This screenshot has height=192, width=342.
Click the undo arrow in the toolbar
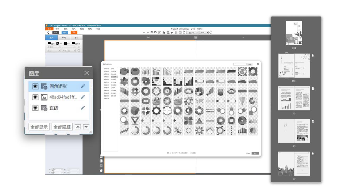click(144, 32)
